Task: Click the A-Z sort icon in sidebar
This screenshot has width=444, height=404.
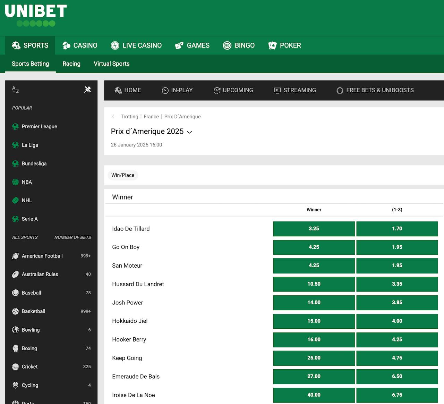Action: (x=15, y=90)
